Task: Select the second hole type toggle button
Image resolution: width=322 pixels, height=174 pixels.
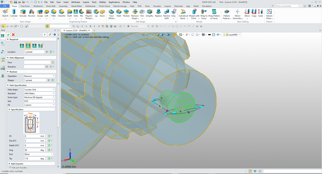Action: coord(28,46)
